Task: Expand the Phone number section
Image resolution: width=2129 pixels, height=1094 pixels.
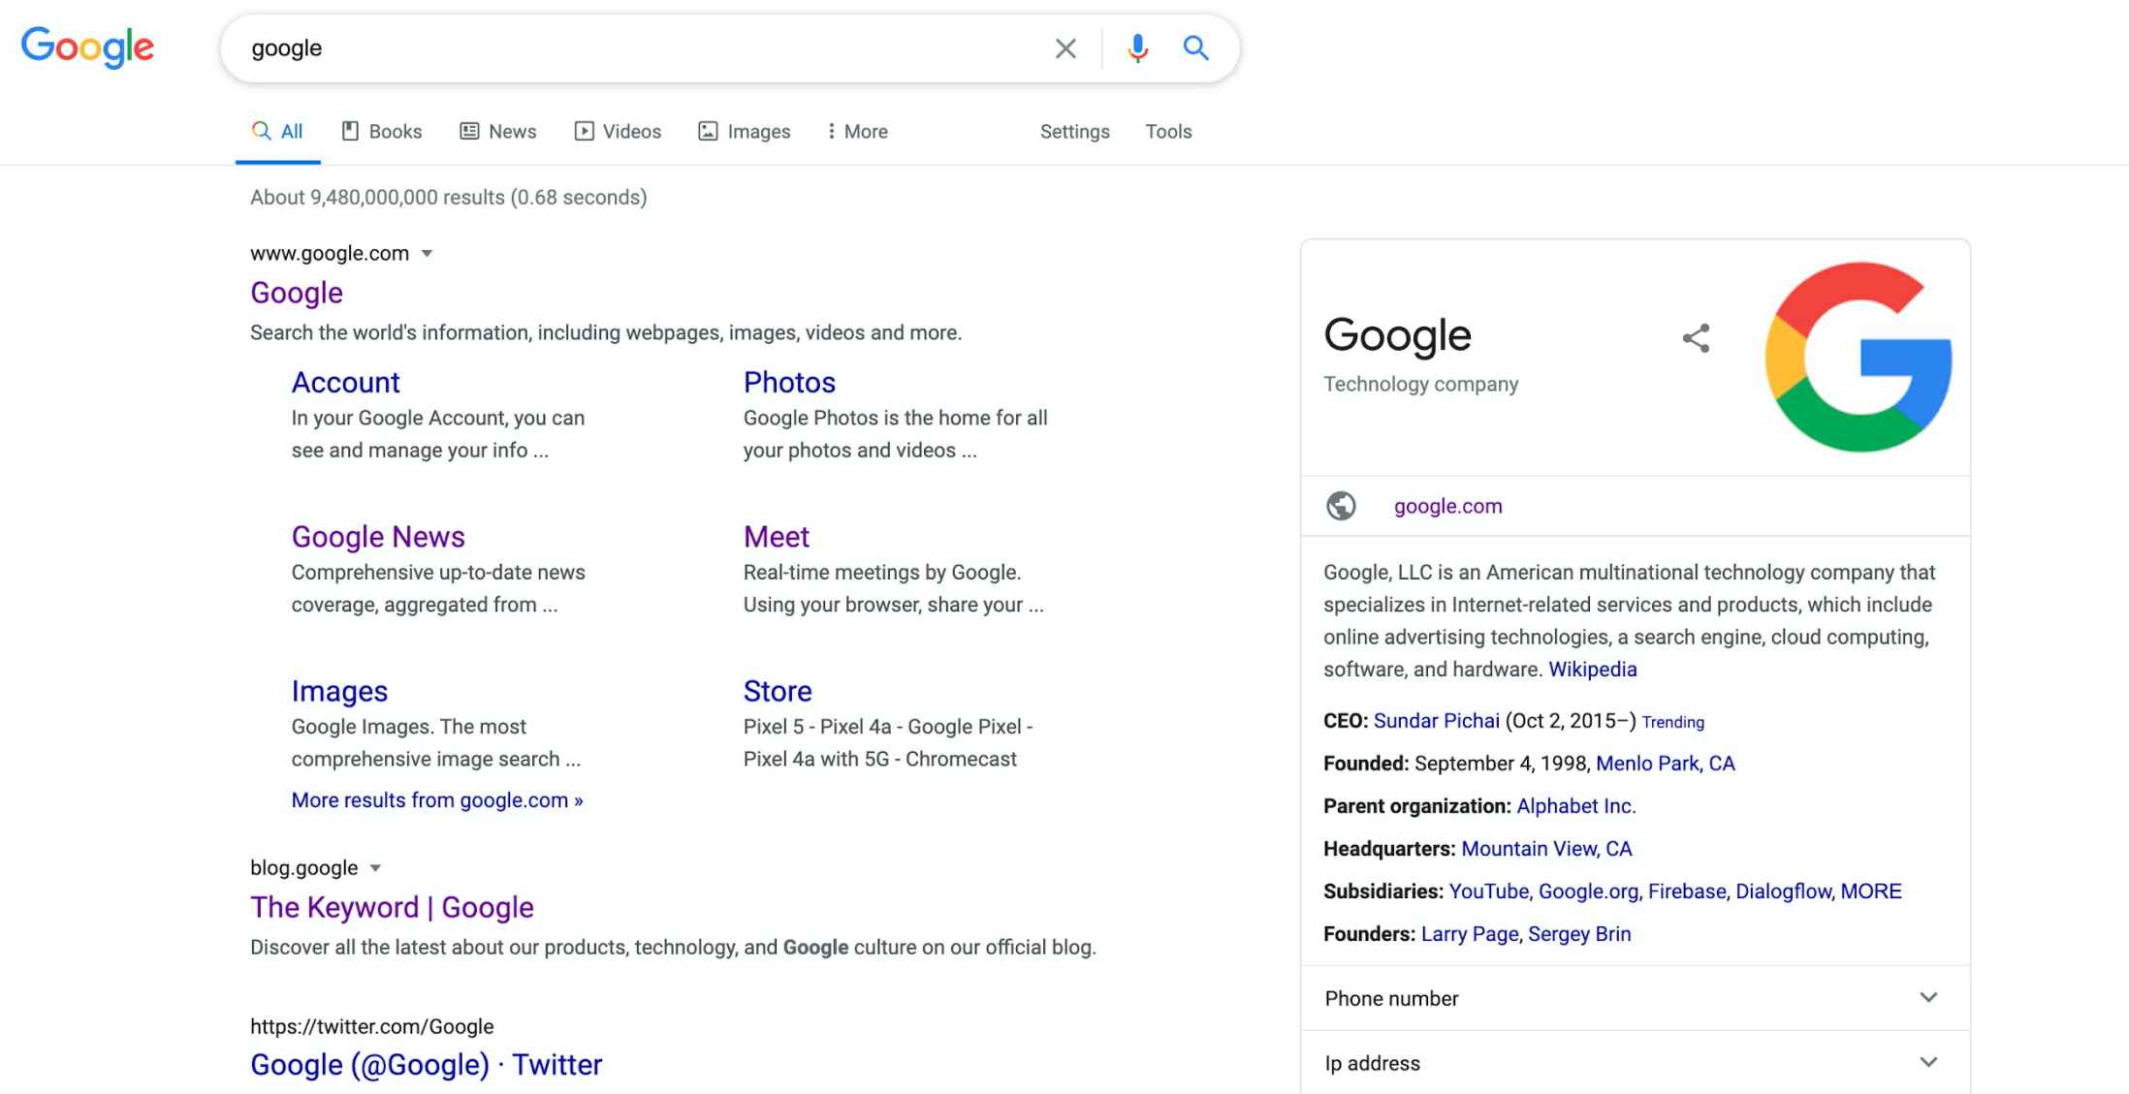Action: click(1931, 998)
